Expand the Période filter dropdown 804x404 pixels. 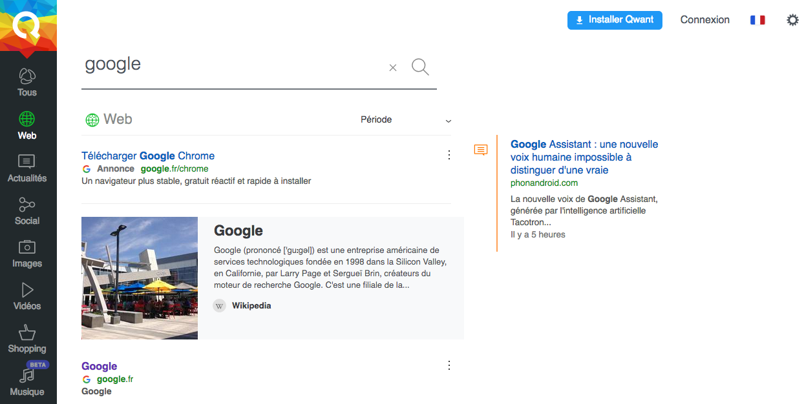coord(406,120)
